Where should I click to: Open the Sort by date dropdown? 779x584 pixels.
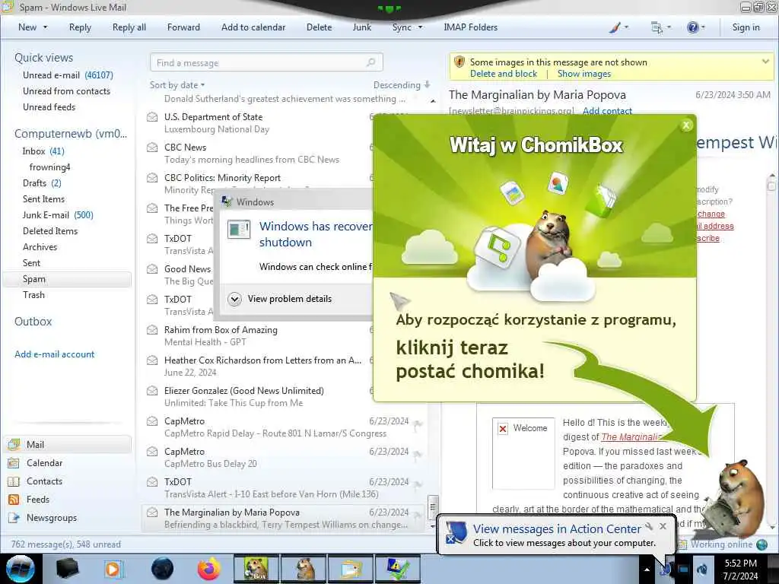point(177,85)
